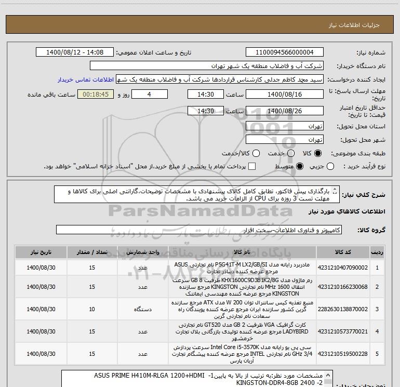
Task: Click the تاریخ نیاز column header
Action: (x=41, y=252)
